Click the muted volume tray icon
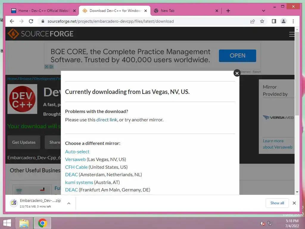The height and width of the screenshot is (229, 305). pyautogui.click(x=262, y=223)
